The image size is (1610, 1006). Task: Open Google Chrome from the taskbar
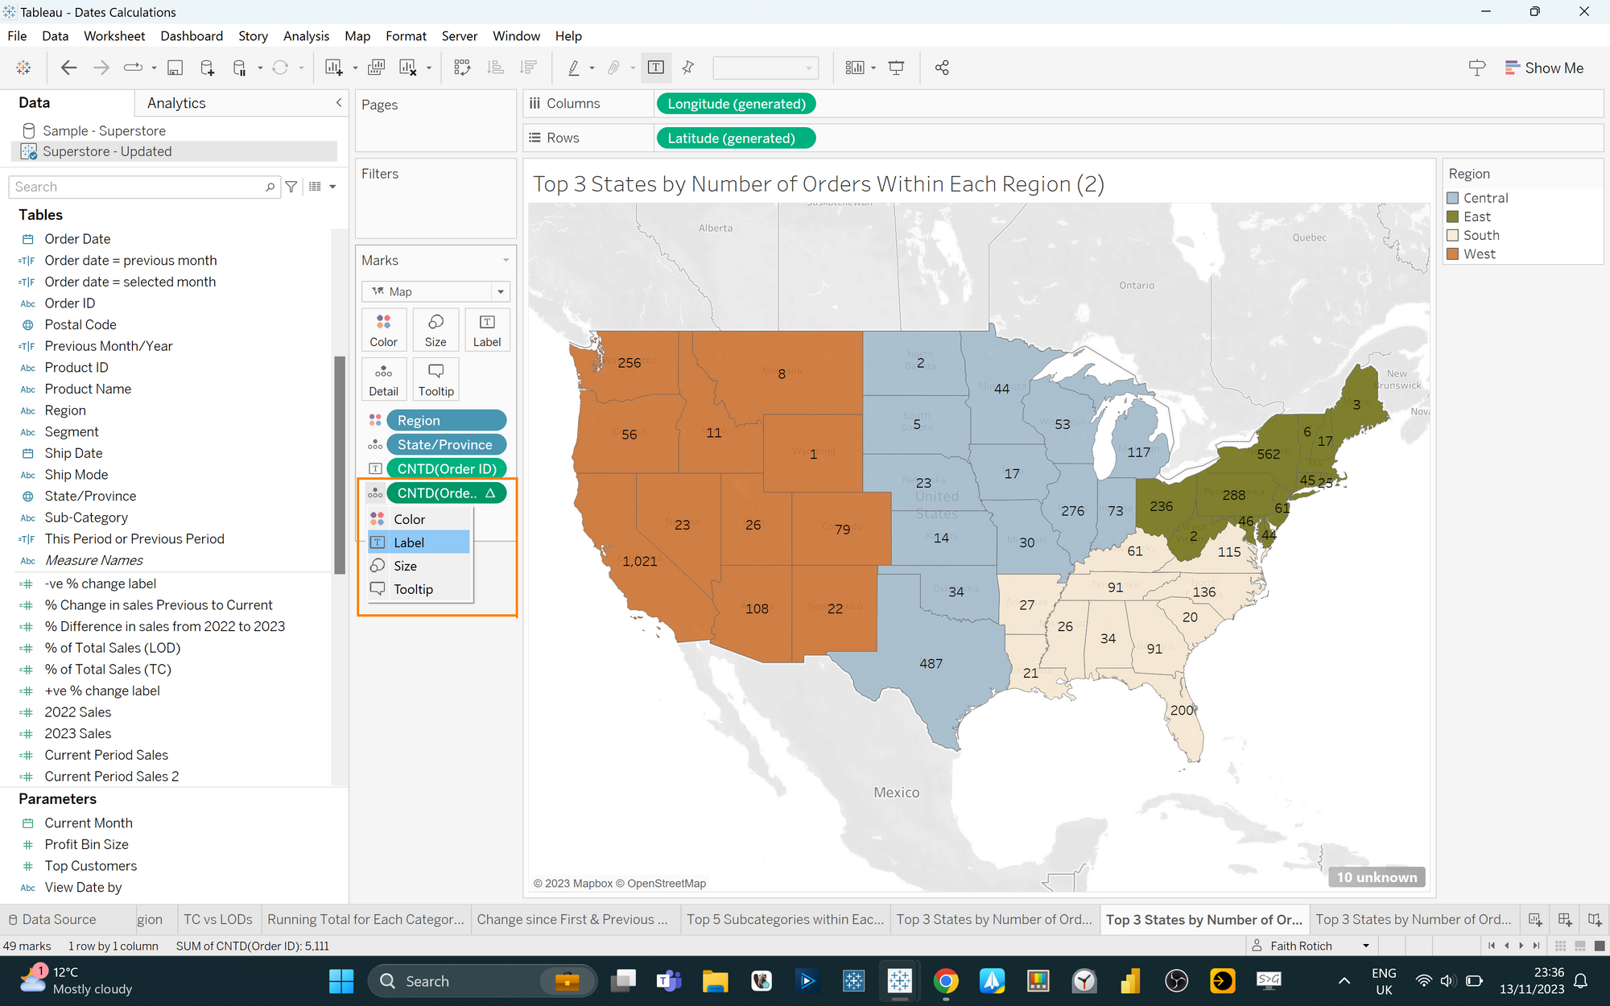point(946,981)
